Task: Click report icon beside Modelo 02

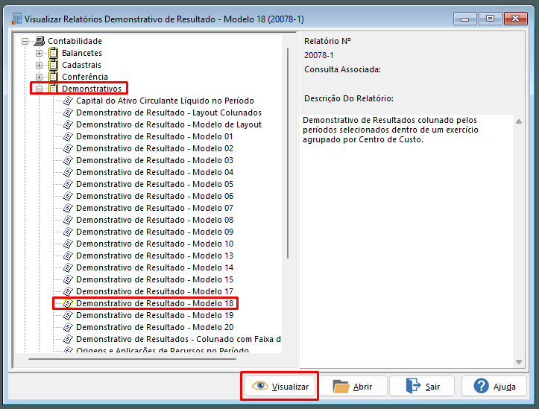Action: tap(68, 148)
